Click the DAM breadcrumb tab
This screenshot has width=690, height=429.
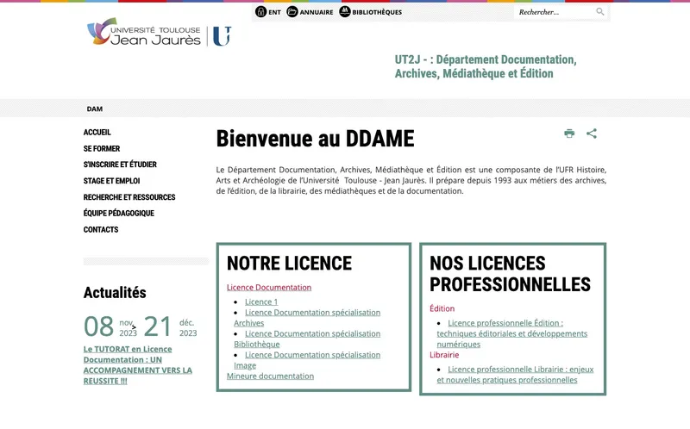pyautogui.click(x=95, y=109)
